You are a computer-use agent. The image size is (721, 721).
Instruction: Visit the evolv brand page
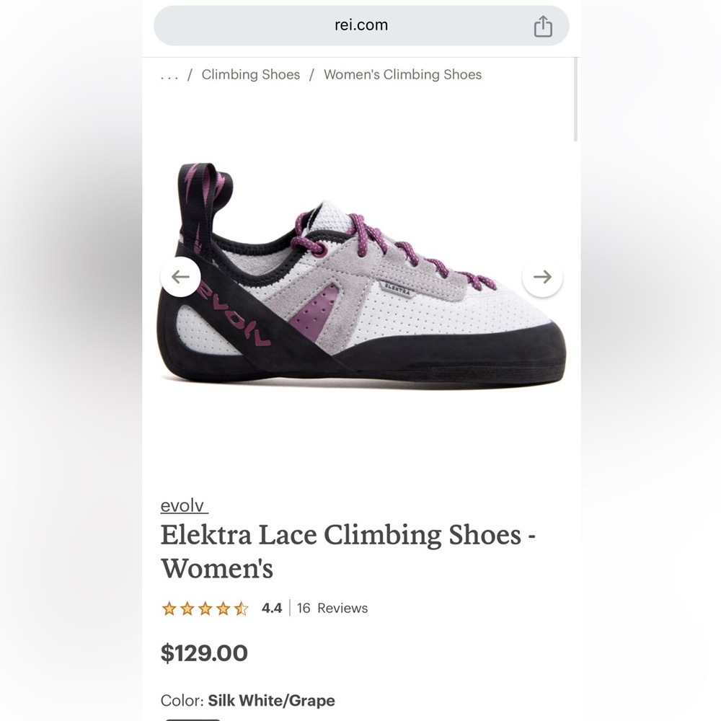(x=182, y=506)
